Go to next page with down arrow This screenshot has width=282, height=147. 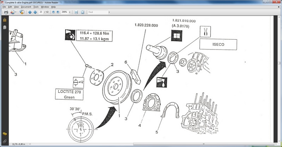coord(35,12)
